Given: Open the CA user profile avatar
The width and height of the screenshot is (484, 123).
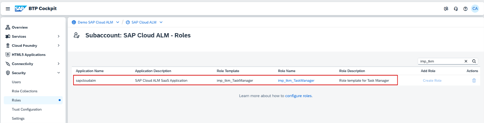Looking at the screenshot, I should pyautogui.click(x=475, y=8).
